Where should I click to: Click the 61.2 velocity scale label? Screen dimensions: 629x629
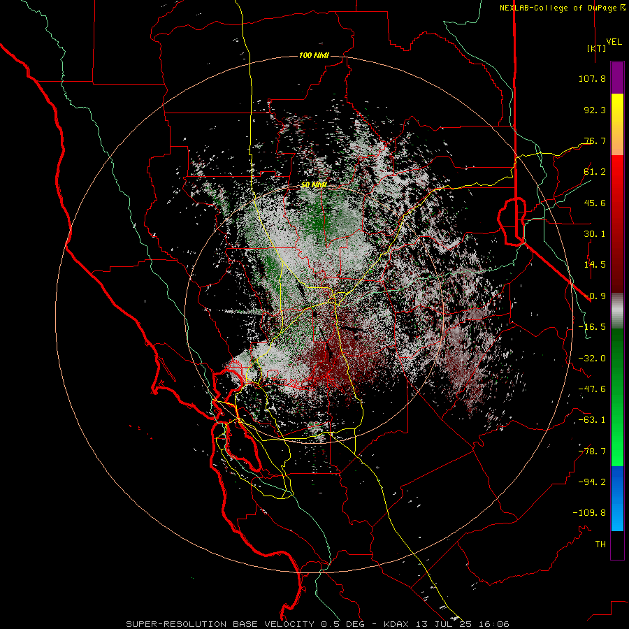click(x=595, y=172)
